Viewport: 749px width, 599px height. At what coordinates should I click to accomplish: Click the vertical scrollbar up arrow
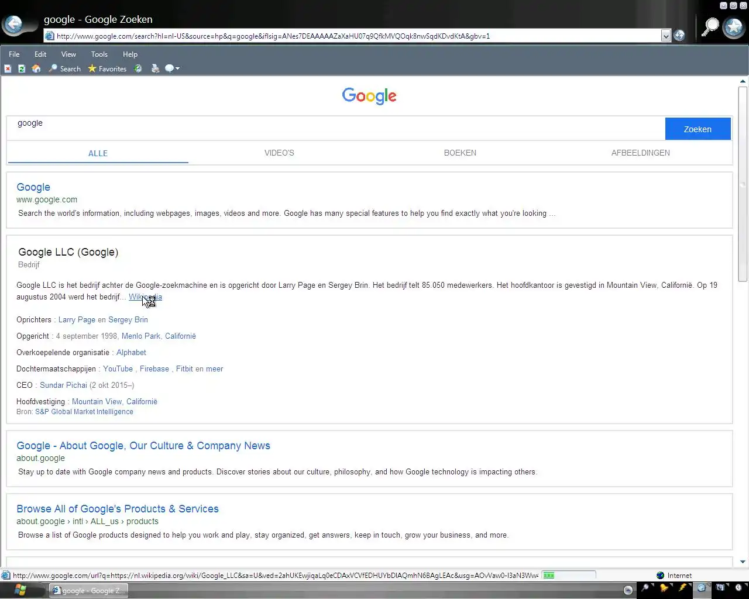click(x=743, y=81)
